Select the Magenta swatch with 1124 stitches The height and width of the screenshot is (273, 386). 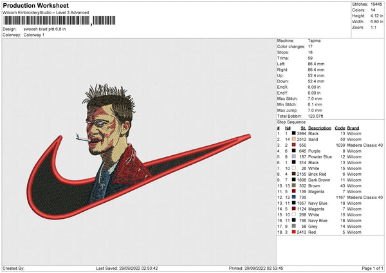tap(294, 209)
